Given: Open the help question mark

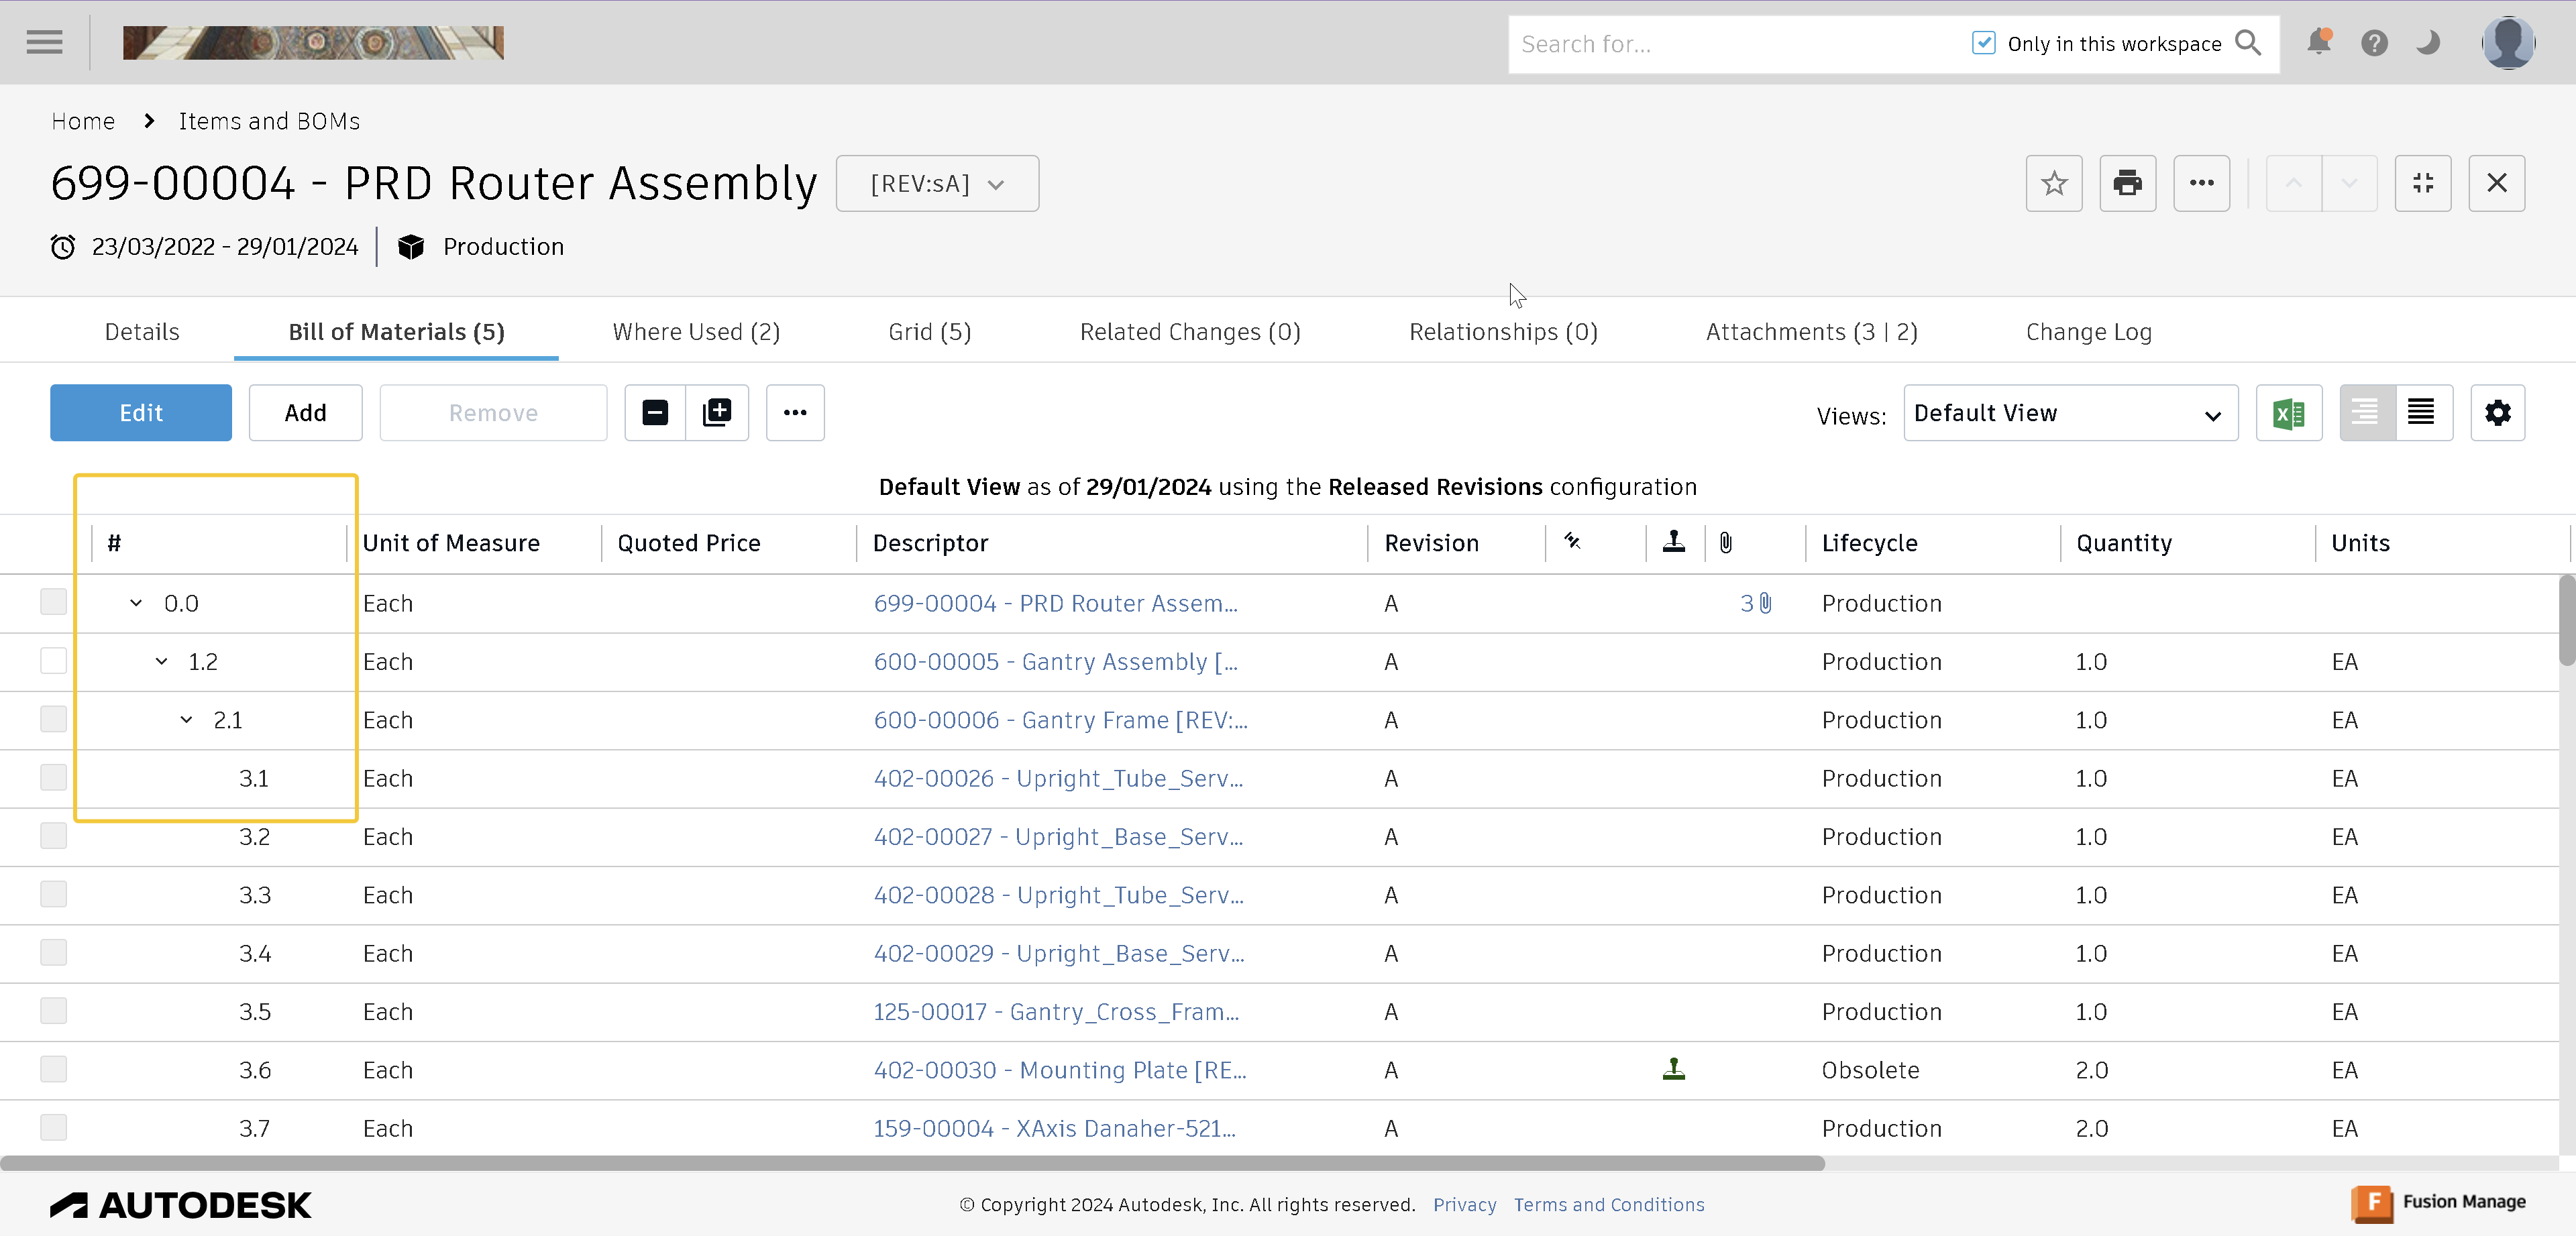Looking at the screenshot, I should 2374,43.
